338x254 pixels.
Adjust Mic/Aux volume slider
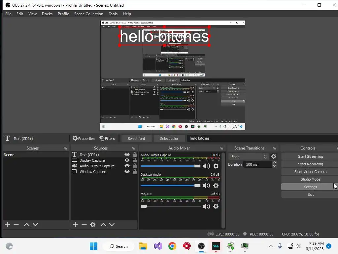click(x=171, y=206)
